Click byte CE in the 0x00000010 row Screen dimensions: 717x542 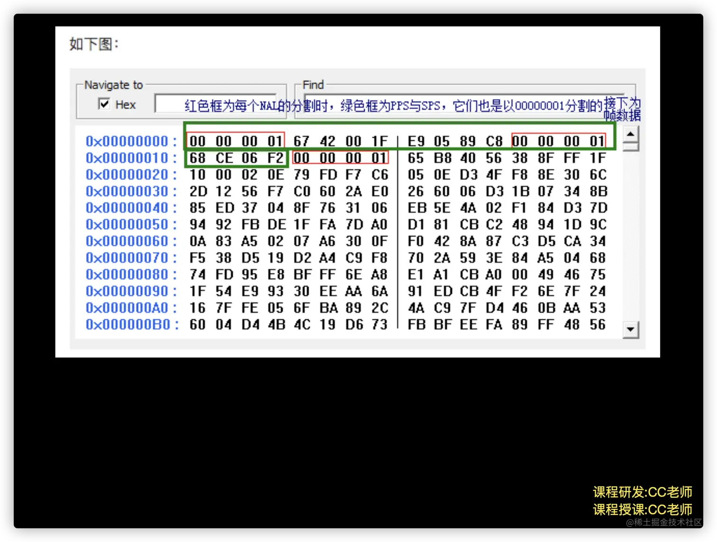[224, 158]
